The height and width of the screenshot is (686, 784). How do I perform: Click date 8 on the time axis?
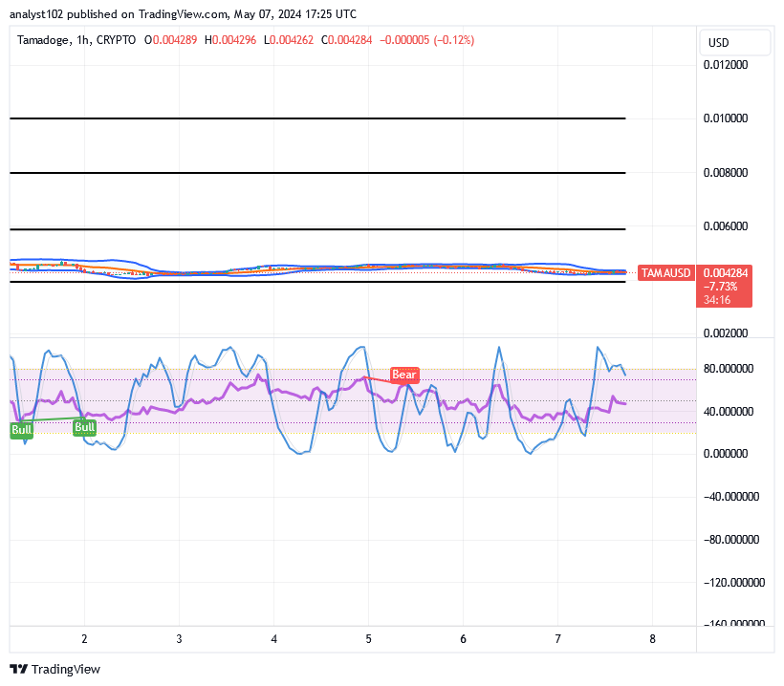652,639
